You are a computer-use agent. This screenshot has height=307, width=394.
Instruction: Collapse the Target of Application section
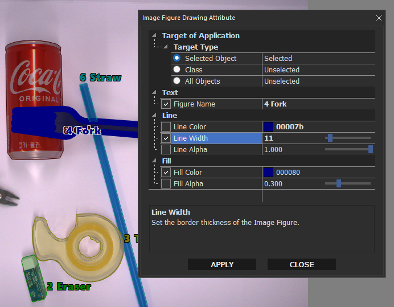(154, 35)
